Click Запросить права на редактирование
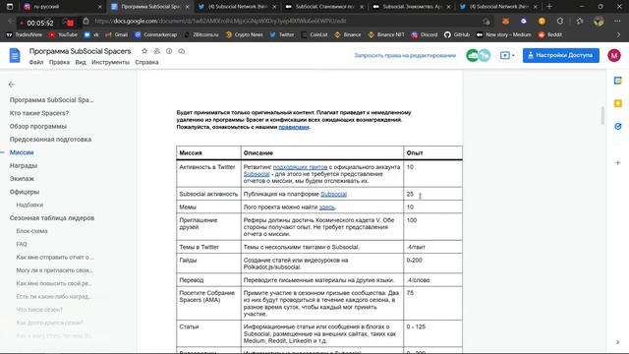This screenshot has width=629, height=354. (405, 55)
